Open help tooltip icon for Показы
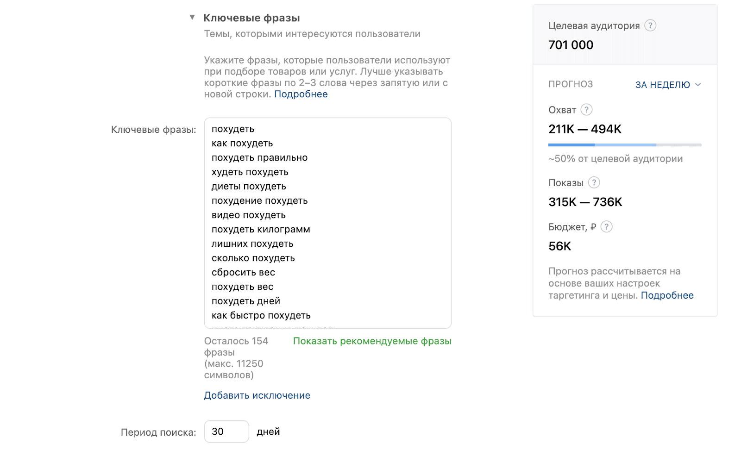This screenshot has height=450, width=741. pos(594,182)
